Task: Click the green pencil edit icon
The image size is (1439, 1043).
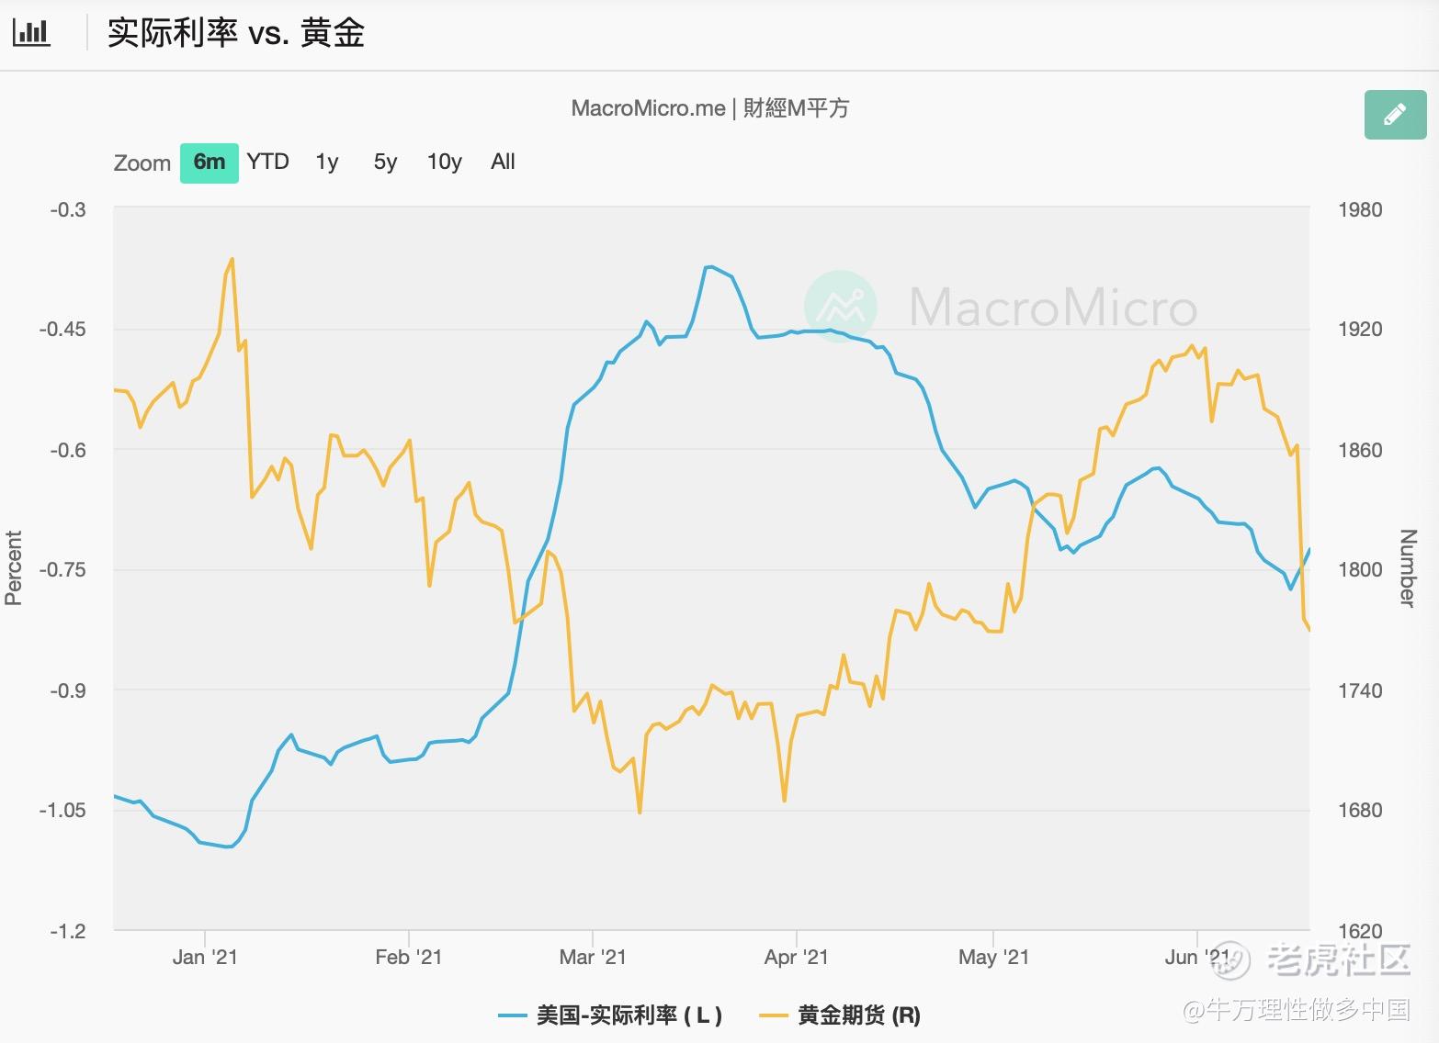Action: 1394,115
